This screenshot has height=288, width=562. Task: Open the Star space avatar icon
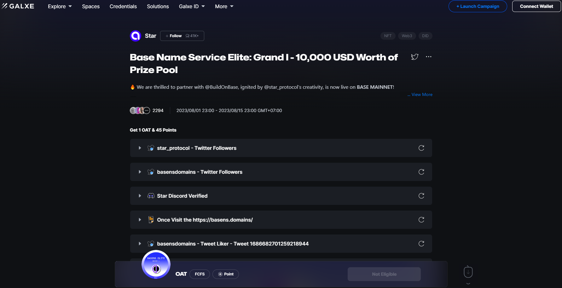point(136,36)
